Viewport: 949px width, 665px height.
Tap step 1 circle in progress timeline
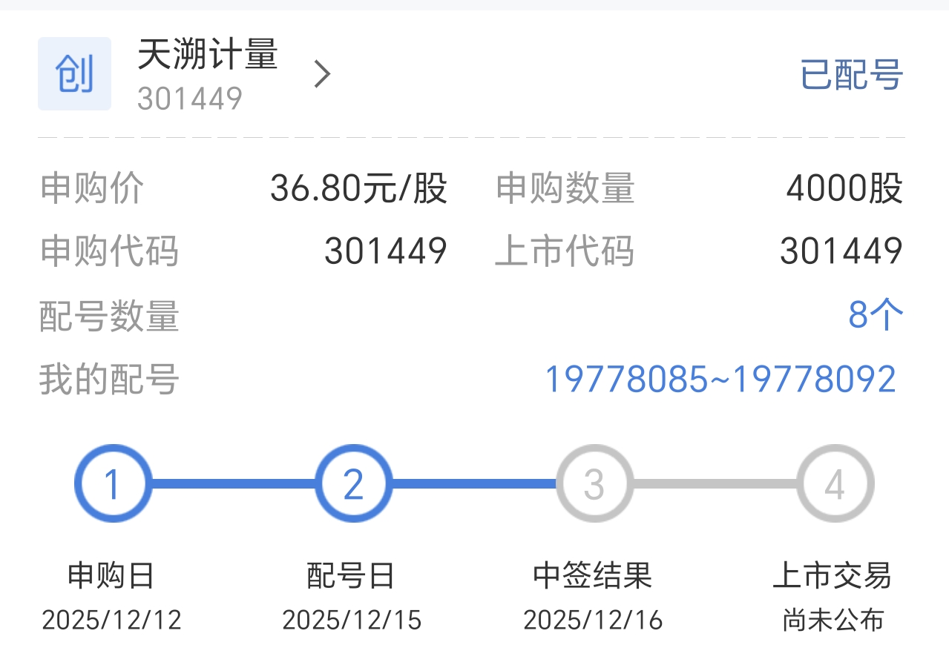point(113,483)
